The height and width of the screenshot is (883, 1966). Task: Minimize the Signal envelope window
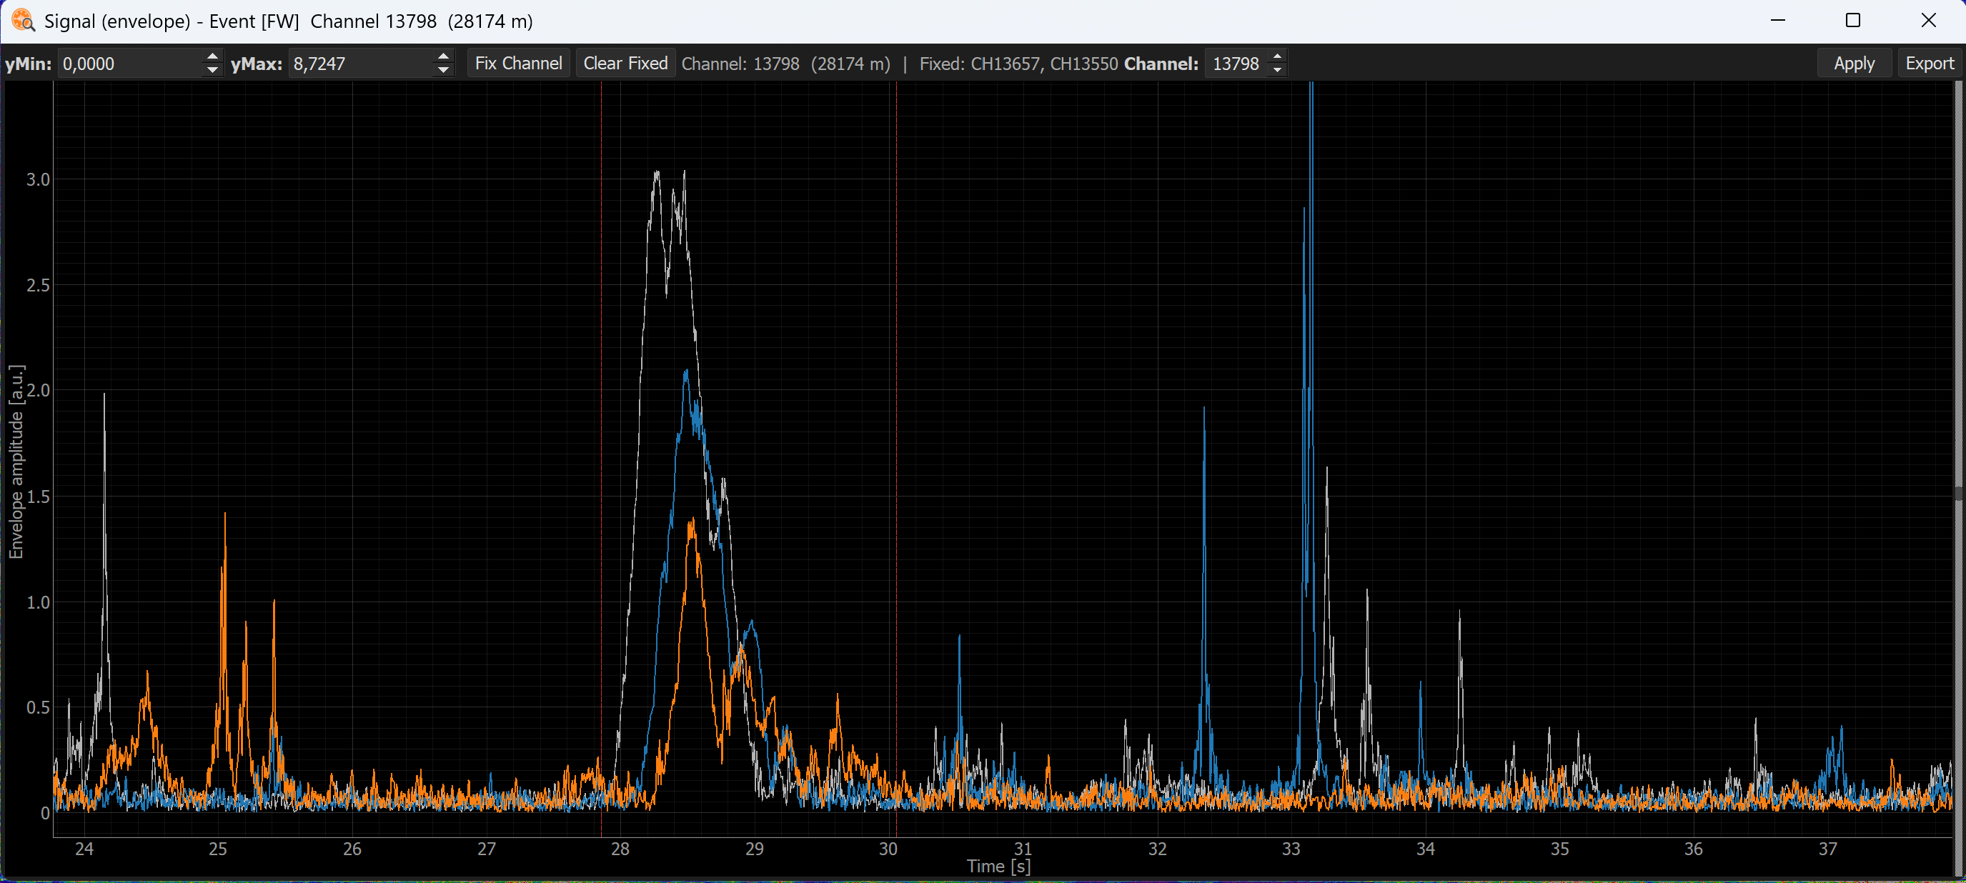[1777, 21]
